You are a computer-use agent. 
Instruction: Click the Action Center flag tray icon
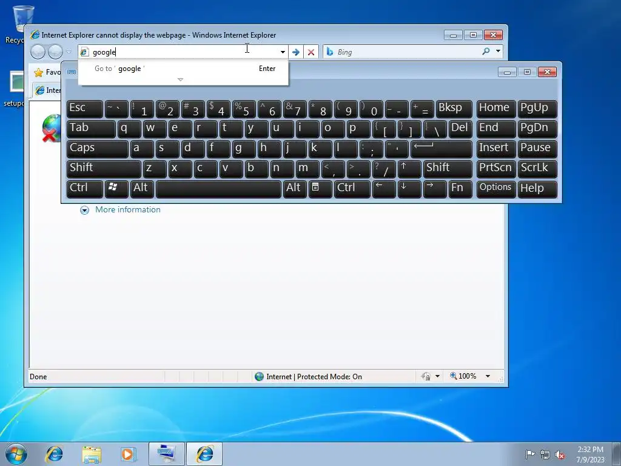click(x=529, y=454)
